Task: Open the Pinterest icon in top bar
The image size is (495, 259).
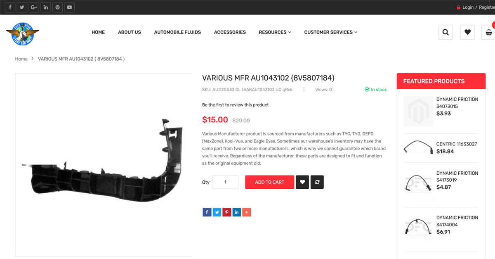Action: pyautogui.click(x=57, y=7)
